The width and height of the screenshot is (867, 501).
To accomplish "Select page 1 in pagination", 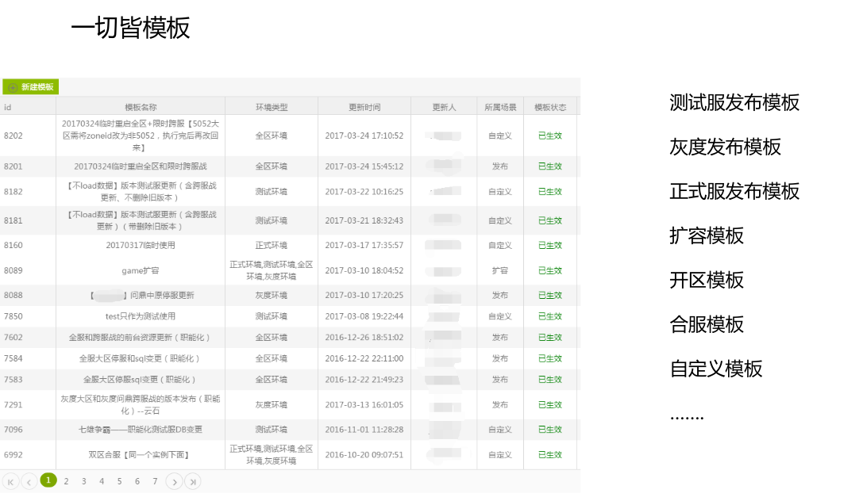I will [48, 480].
